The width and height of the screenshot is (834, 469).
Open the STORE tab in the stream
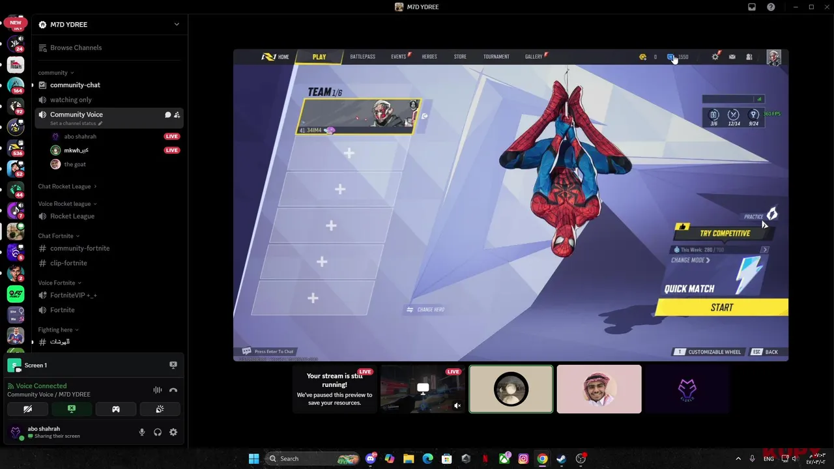[x=460, y=57]
